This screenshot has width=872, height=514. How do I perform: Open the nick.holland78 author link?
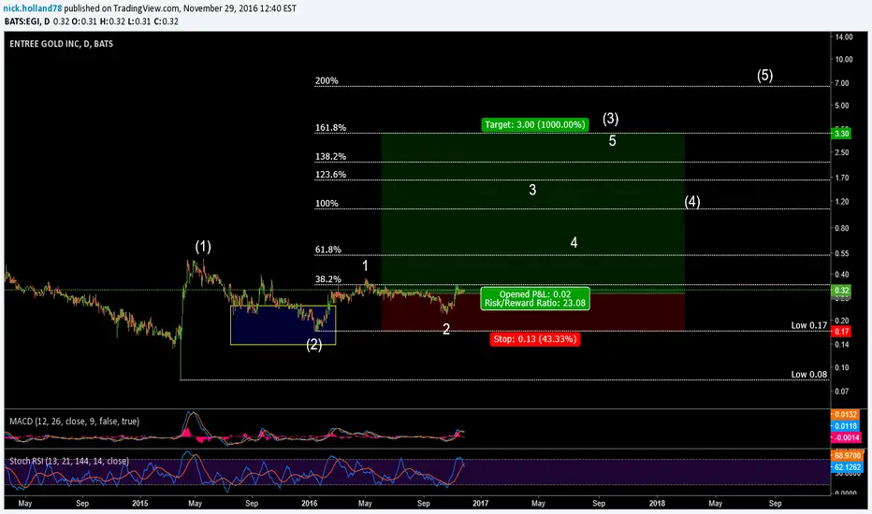(33, 8)
